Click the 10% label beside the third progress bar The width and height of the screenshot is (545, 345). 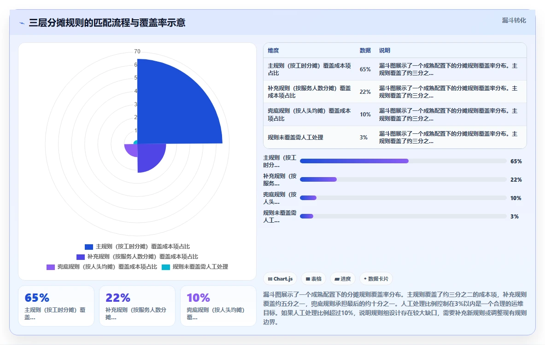(516, 198)
